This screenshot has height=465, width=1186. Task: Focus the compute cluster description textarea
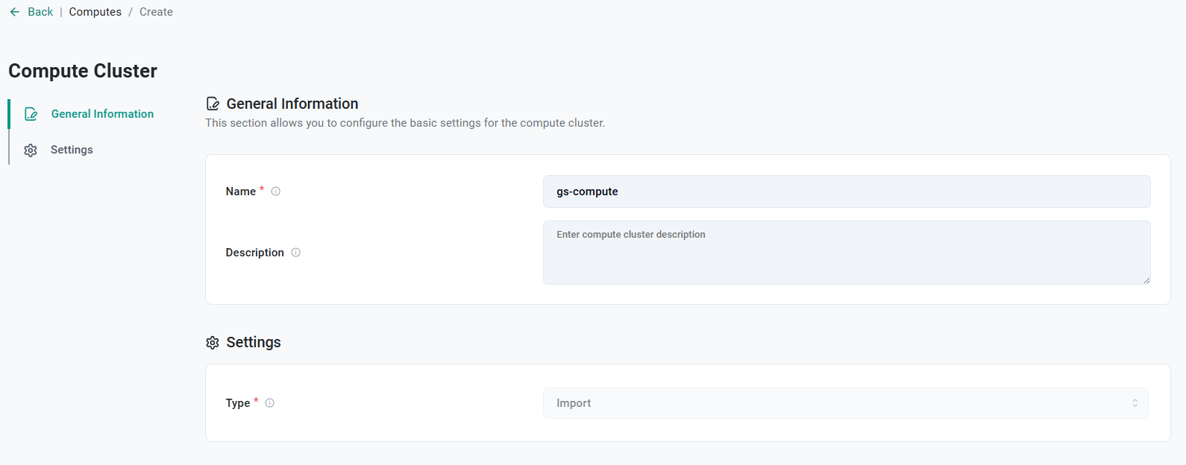(x=846, y=253)
